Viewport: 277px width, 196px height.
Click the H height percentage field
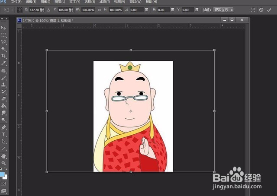point(116,10)
